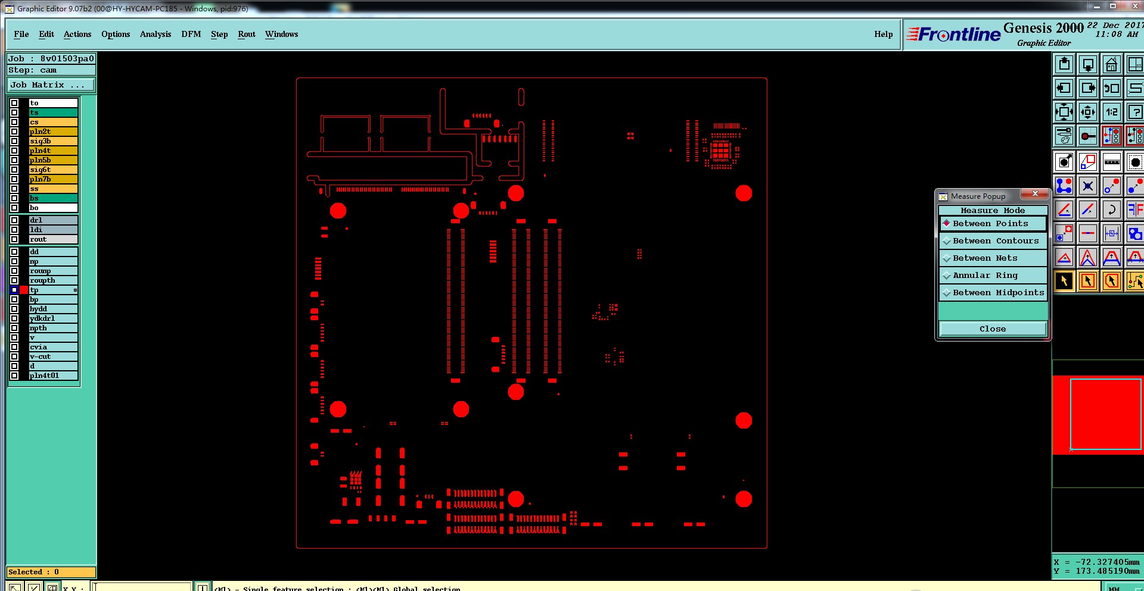Toggle checkbox for layer v-cut
1144x591 pixels.
tap(14, 357)
